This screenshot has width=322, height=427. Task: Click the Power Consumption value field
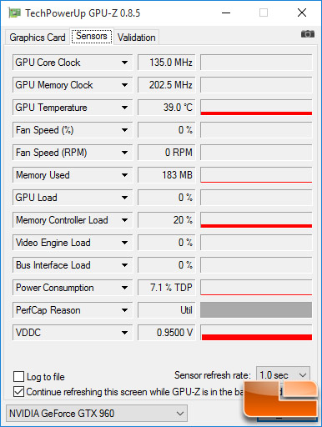pos(167,288)
